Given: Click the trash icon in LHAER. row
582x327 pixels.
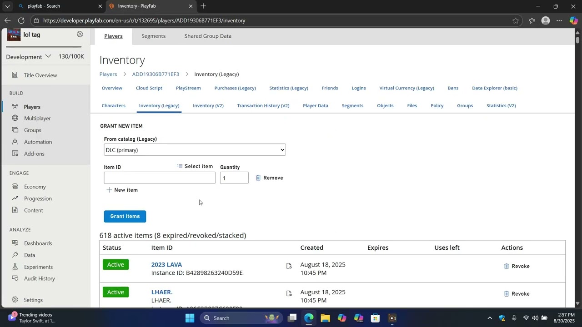Looking at the screenshot, I should click(x=506, y=294).
